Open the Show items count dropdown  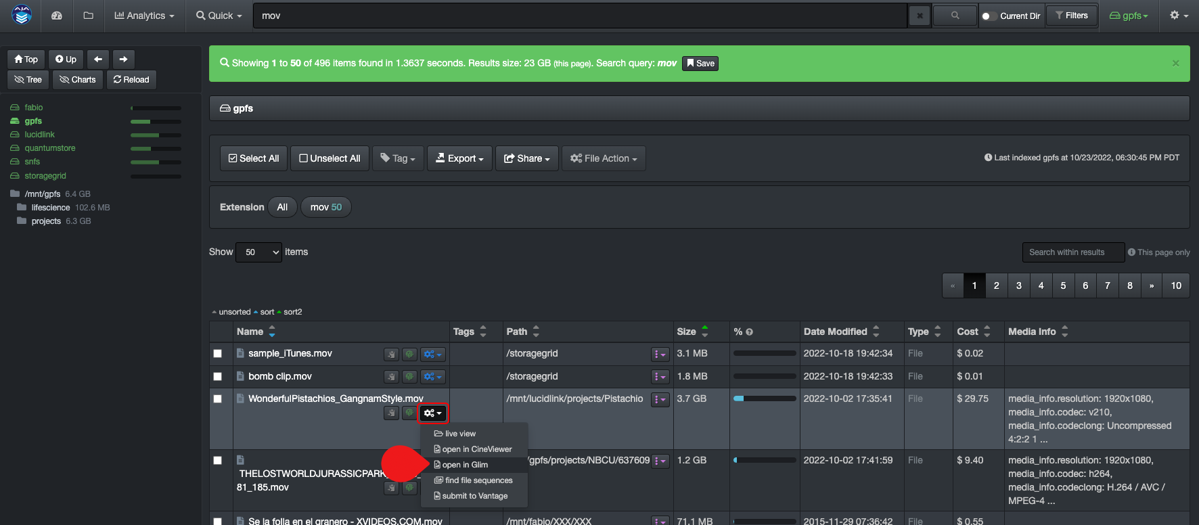pos(258,252)
